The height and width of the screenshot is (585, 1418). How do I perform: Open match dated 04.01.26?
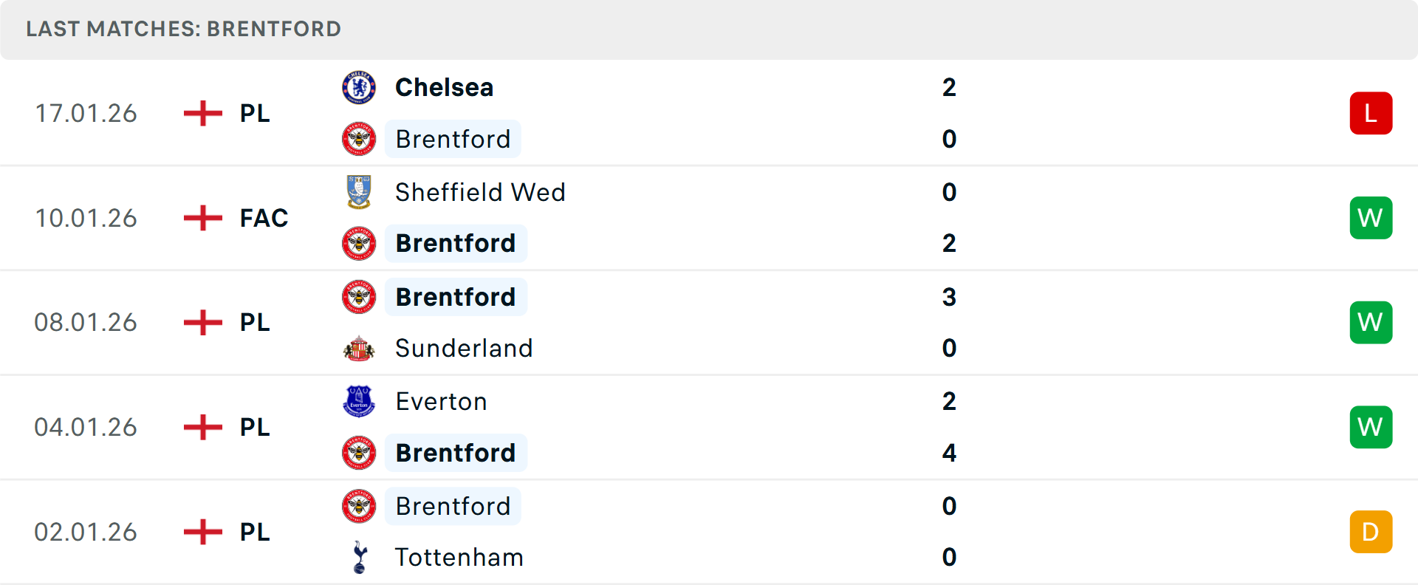point(86,427)
